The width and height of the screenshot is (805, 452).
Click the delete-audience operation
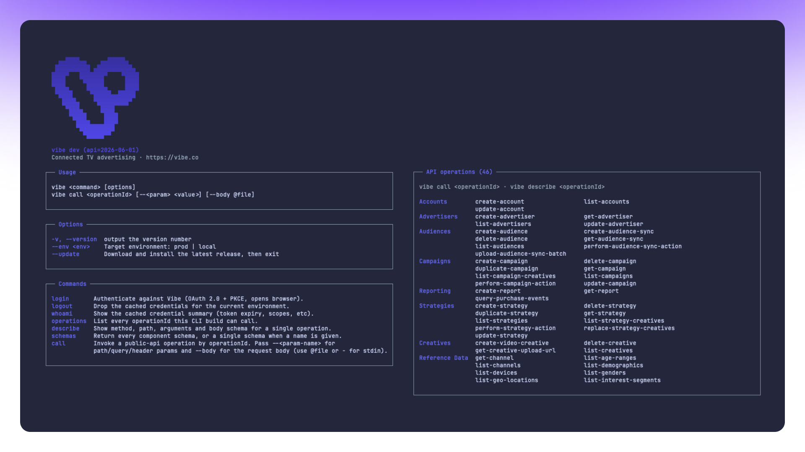pos(501,239)
